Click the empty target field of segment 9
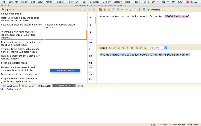This screenshot has width=201, height=126. click(66, 35)
